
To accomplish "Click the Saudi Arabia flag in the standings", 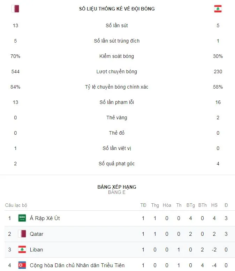I will (x=22, y=218).
